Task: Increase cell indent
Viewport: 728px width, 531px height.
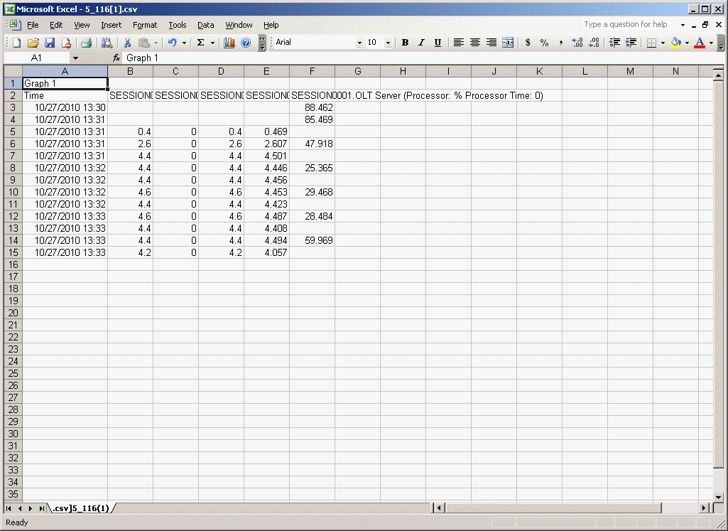Action: [x=631, y=43]
